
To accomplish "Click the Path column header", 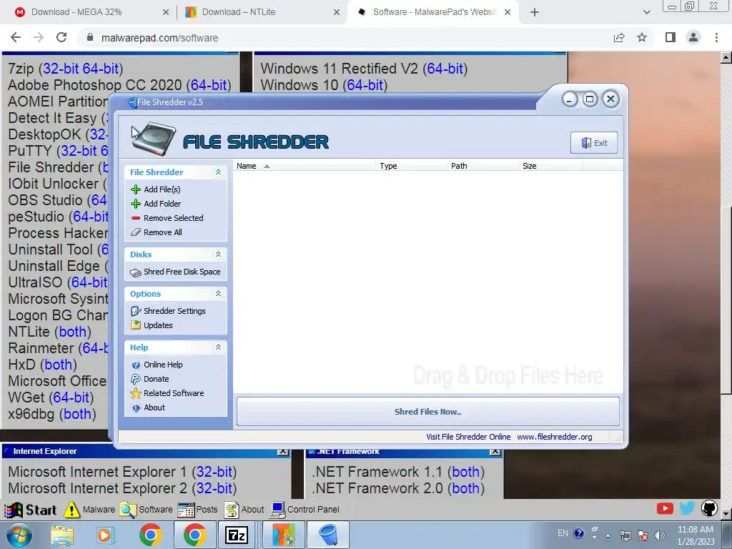I will tap(483, 166).
